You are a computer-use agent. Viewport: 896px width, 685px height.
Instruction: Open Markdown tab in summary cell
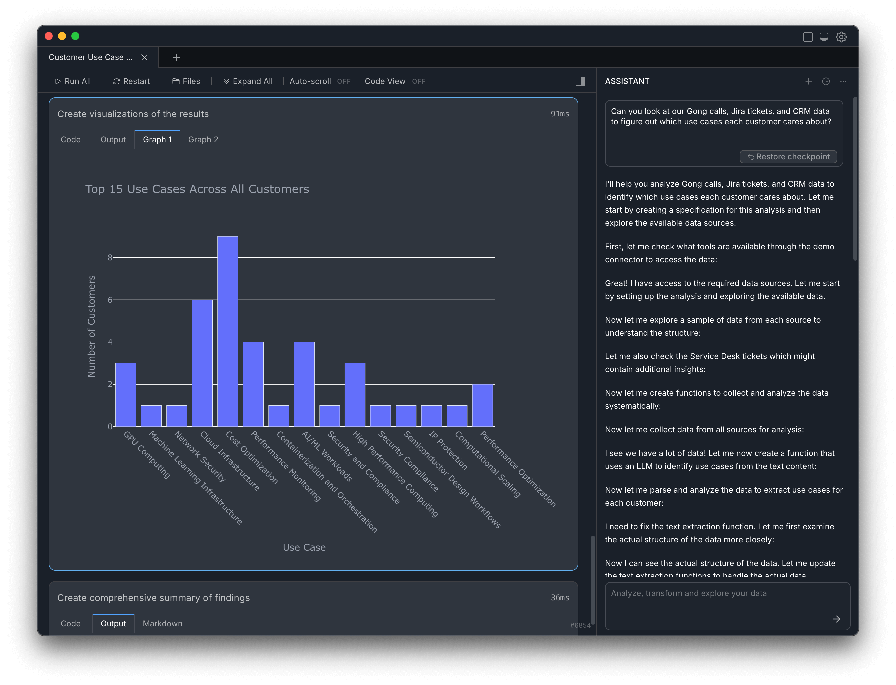[x=163, y=623]
